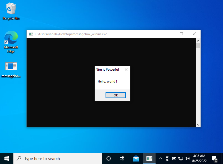Check battery status from the system tray
Screen dimensions: 223x164
174,158
